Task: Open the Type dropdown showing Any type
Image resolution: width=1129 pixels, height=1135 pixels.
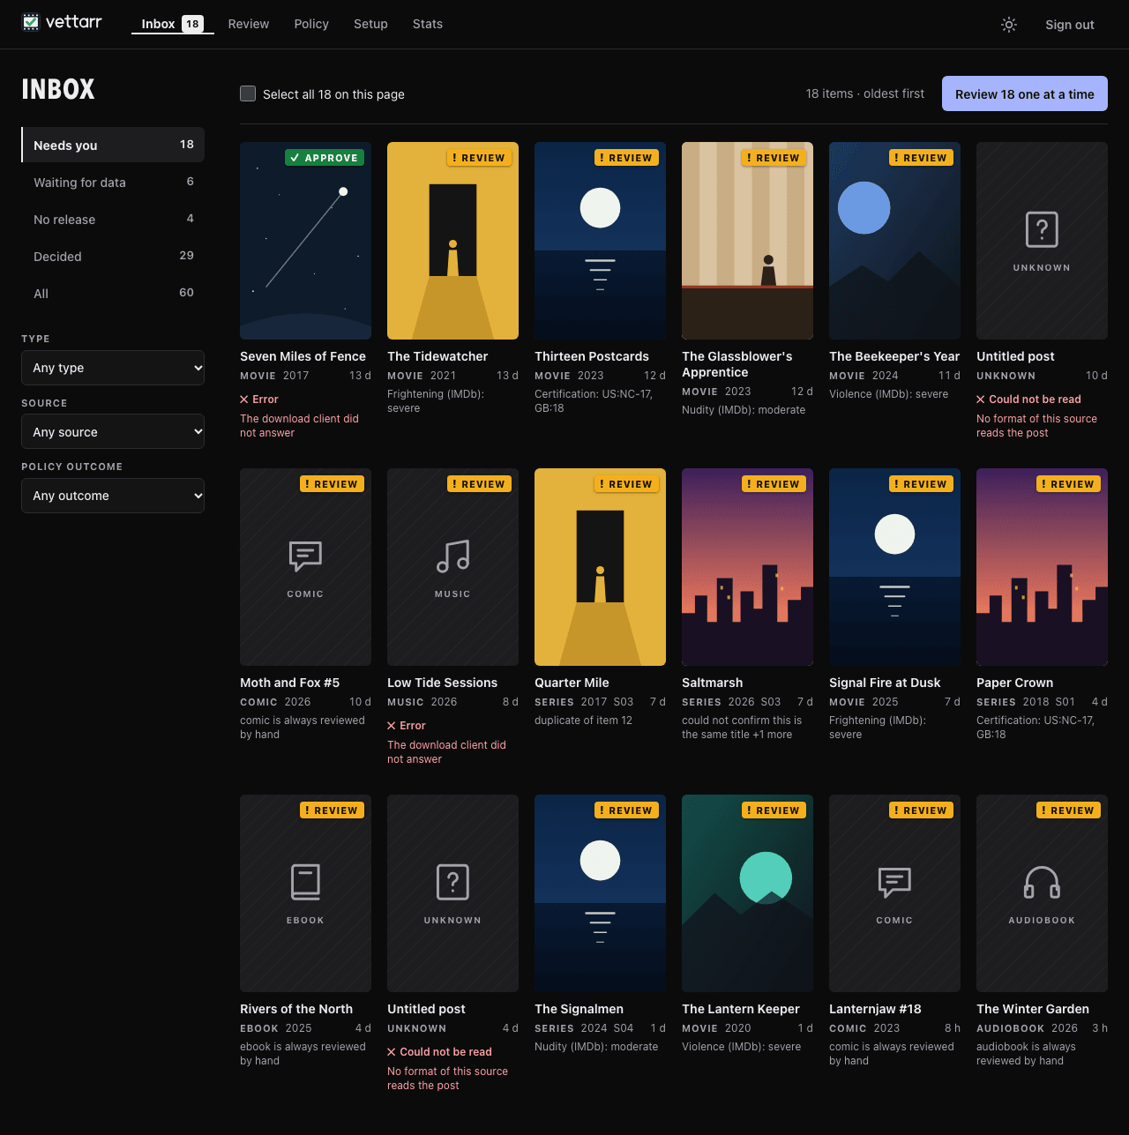Action: [113, 368]
